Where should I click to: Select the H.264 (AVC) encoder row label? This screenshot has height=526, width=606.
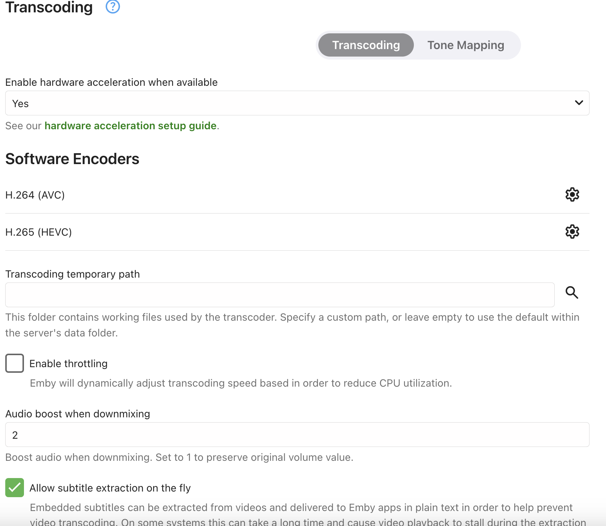(x=35, y=195)
